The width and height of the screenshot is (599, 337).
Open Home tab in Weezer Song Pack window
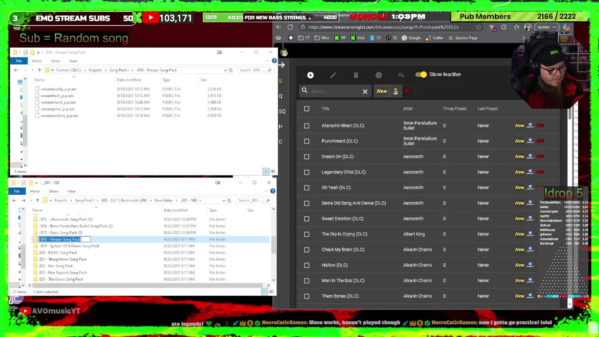[37, 61]
